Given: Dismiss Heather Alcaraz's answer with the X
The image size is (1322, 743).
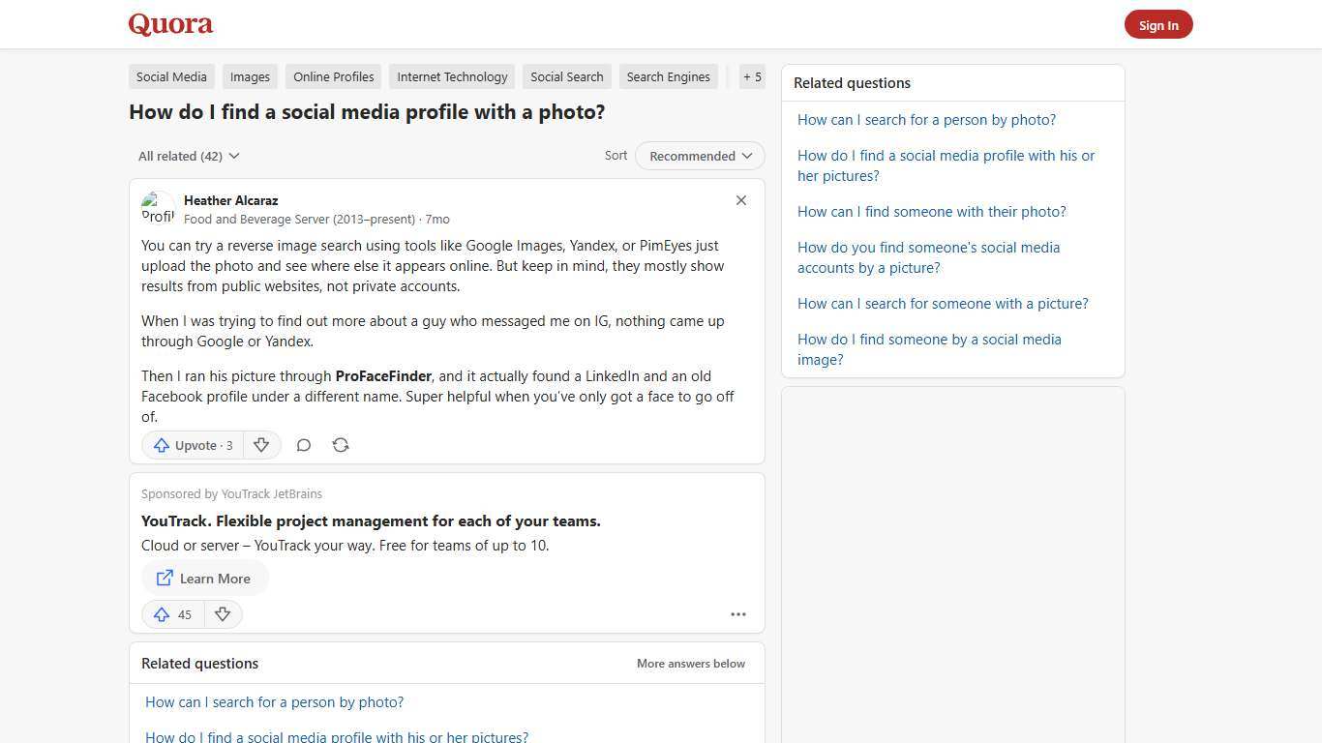Looking at the screenshot, I should (x=740, y=200).
